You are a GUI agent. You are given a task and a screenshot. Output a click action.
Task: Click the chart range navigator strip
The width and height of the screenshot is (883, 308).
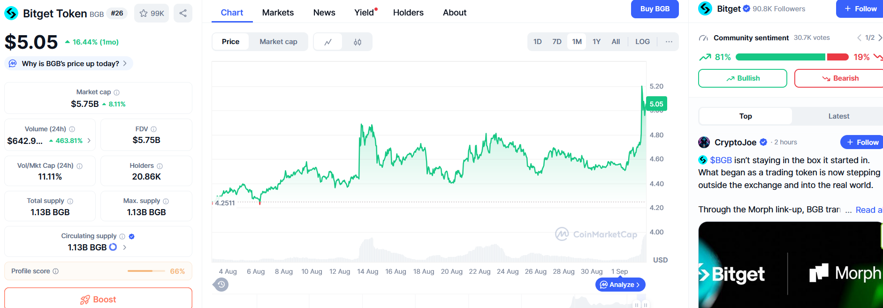point(429,301)
